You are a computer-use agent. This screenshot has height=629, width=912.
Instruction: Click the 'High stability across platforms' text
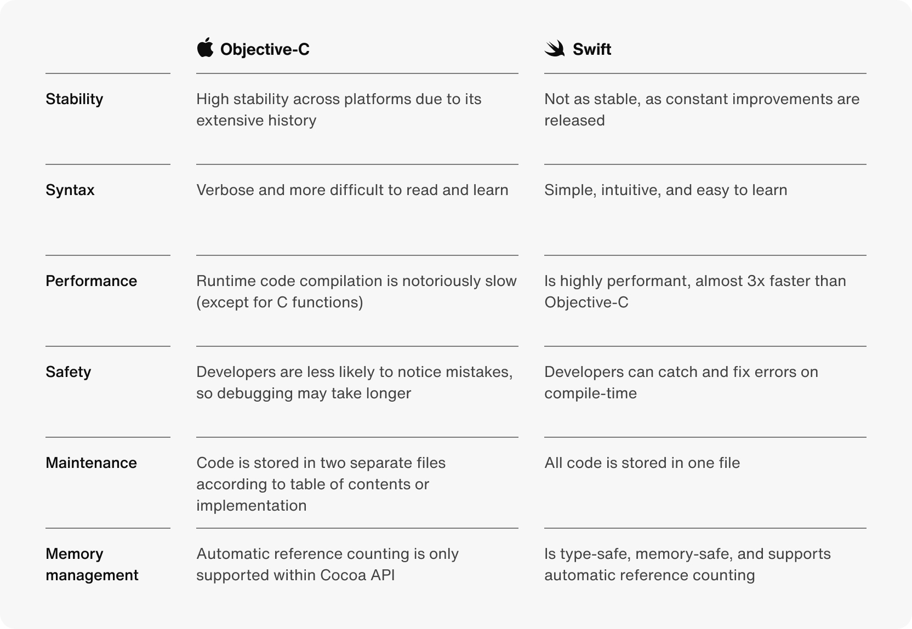339,110
